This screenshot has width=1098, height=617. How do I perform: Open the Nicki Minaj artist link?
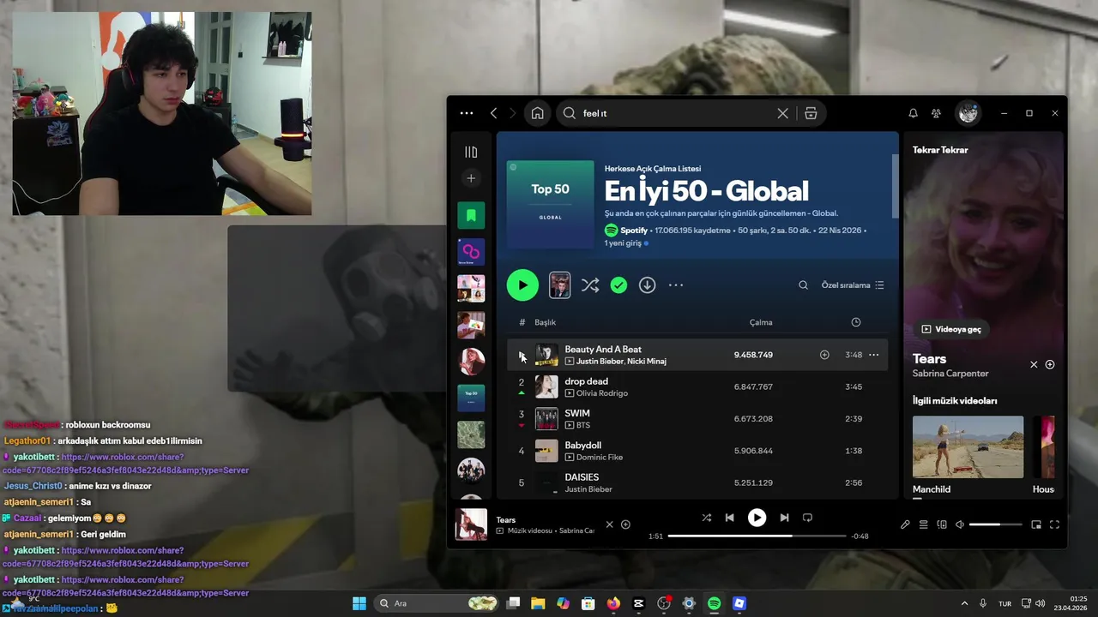(647, 362)
